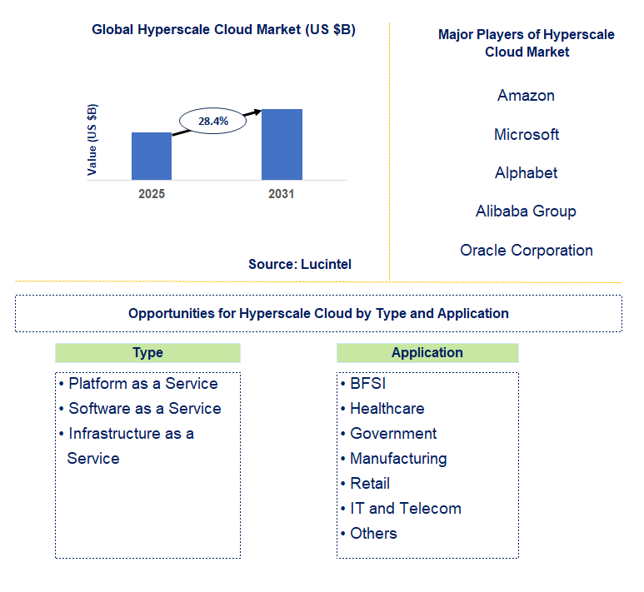
Task: Click 'Retail' in the Application list
Action: click(x=365, y=483)
